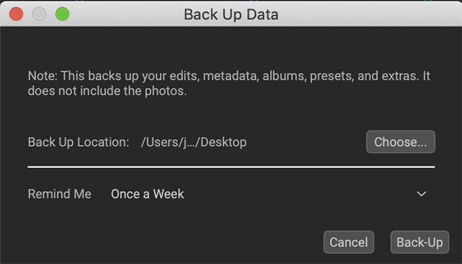Open the Once a Week reminder dropdown
Image resolution: width=462 pixels, height=264 pixels.
click(x=268, y=194)
